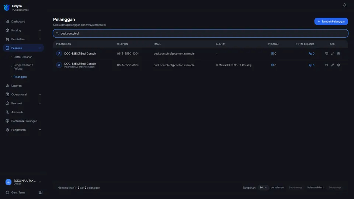Click the customer search field

[x=201, y=34]
